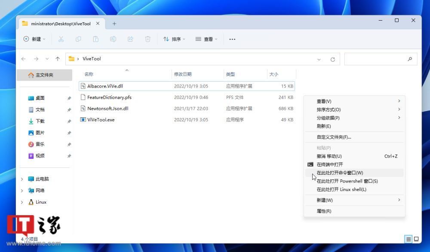
Task: Open 分组依据(P) submenu in context menu
Action: (354, 118)
